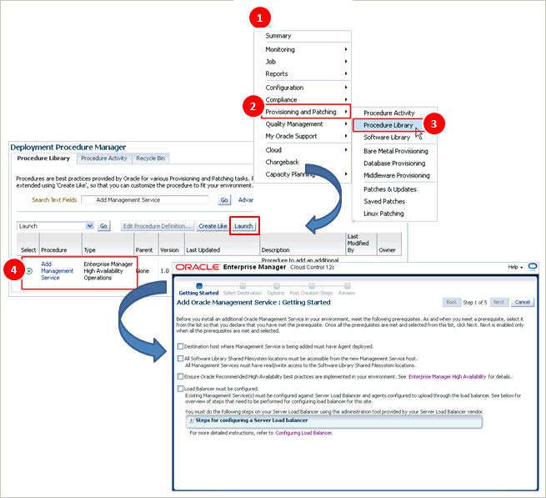
Task: Open Enterprise Manager High Availability link
Action: pos(447,376)
